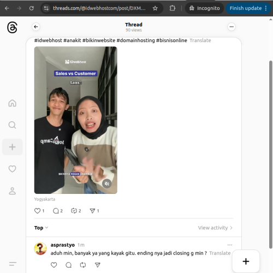This screenshot has height=273, width=273.
Task: Repost asprastyo's reply
Action: coord(83,265)
